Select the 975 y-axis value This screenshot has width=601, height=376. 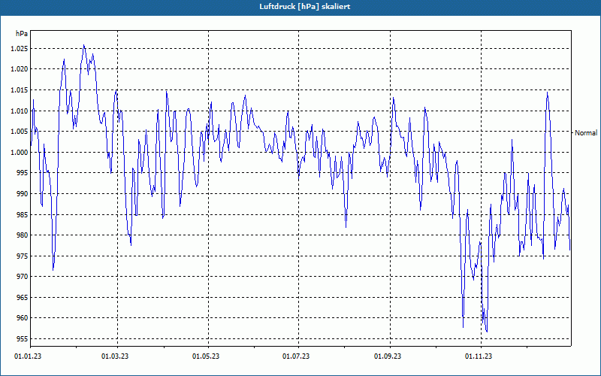coord(23,256)
